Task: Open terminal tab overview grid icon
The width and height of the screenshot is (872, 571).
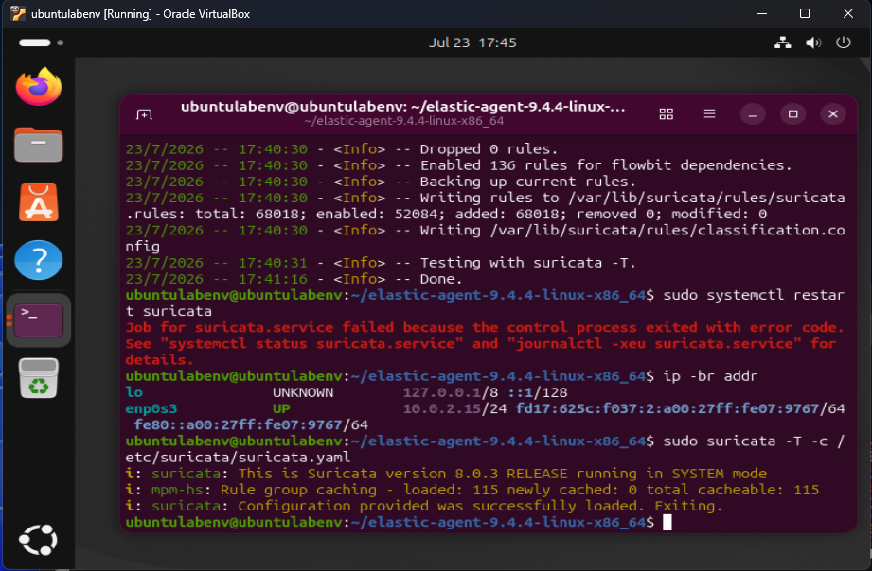Action: [667, 114]
